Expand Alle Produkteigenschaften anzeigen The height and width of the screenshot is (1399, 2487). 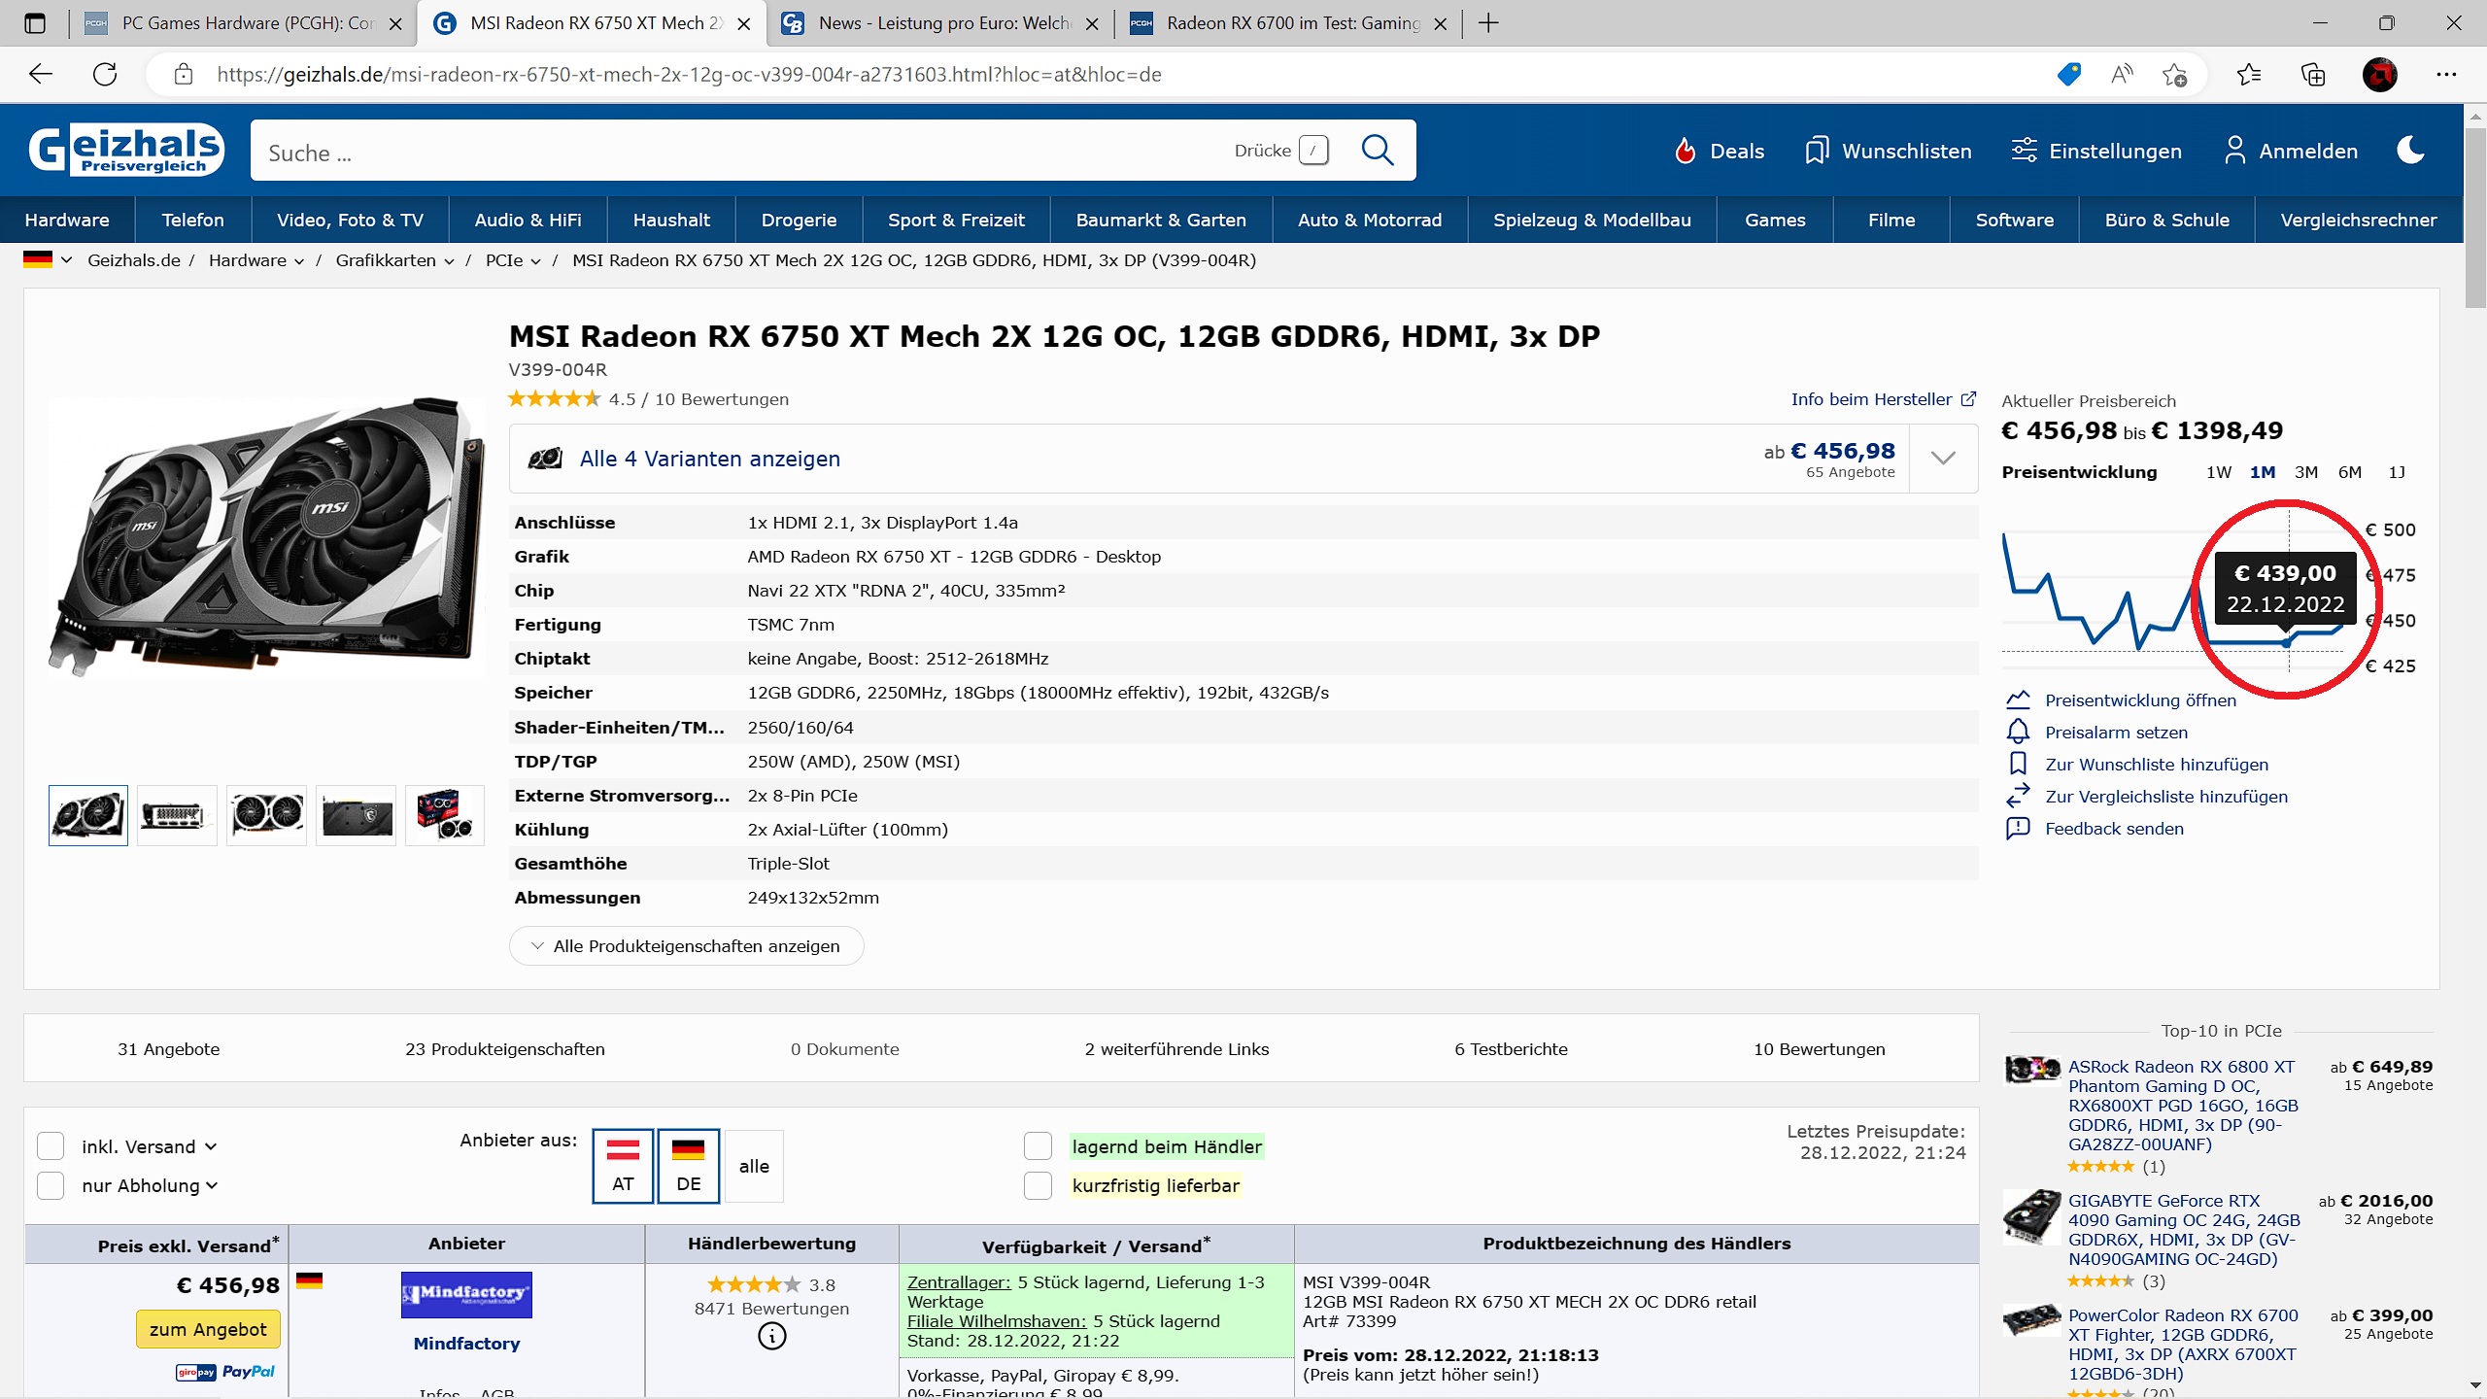pos(686,946)
